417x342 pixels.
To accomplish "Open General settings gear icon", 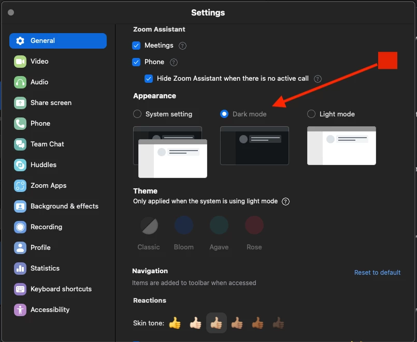I will click(20, 41).
